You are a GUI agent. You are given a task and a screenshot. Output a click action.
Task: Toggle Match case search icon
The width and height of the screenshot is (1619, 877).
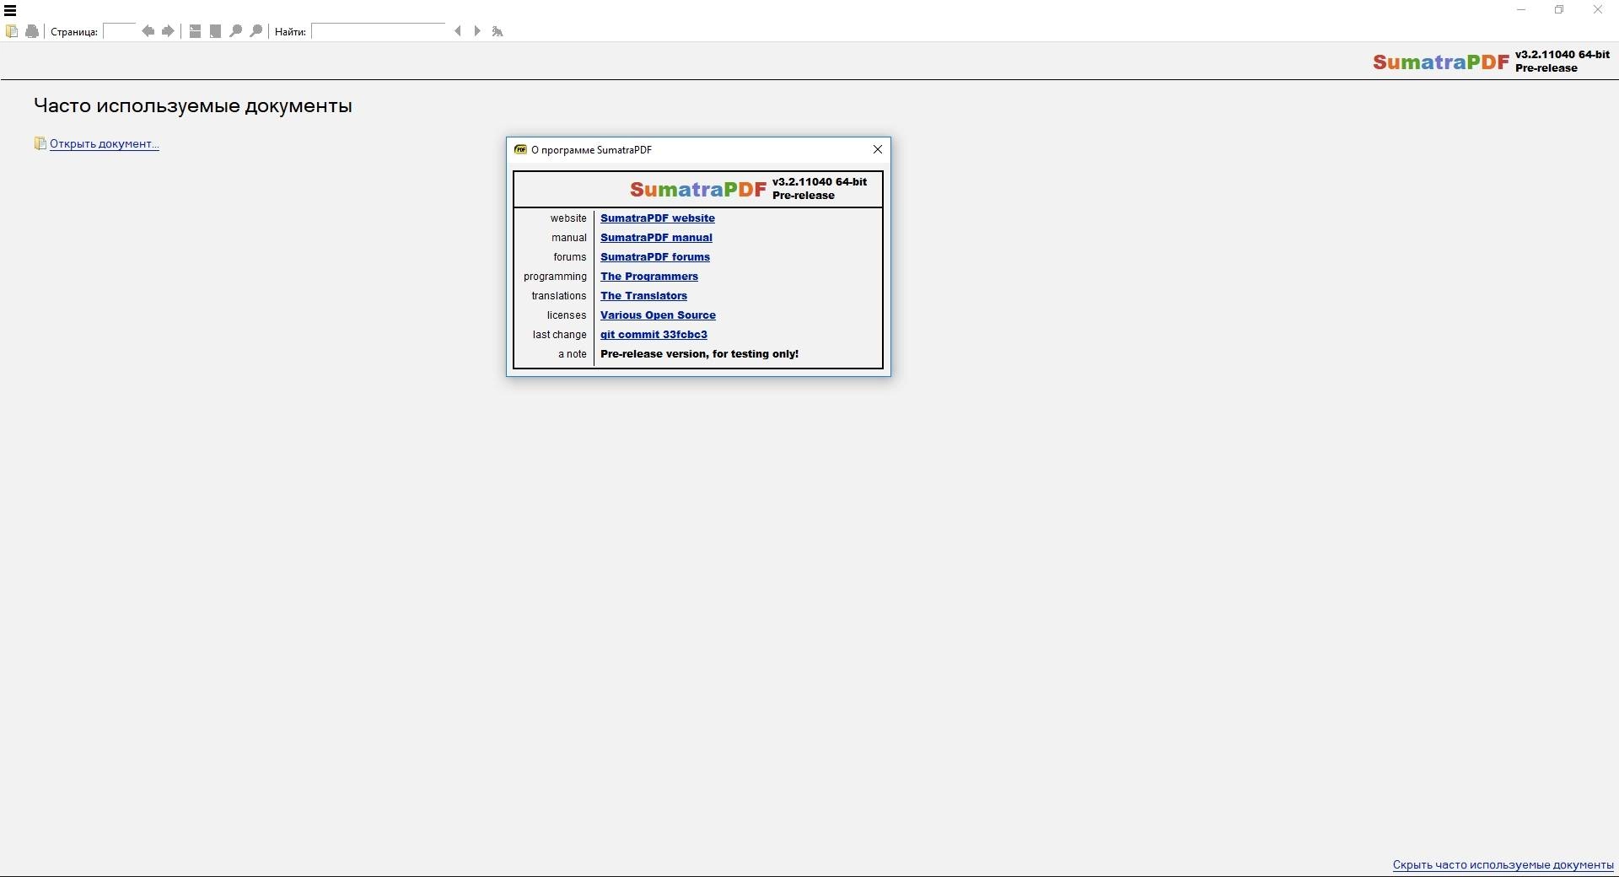point(498,31)
